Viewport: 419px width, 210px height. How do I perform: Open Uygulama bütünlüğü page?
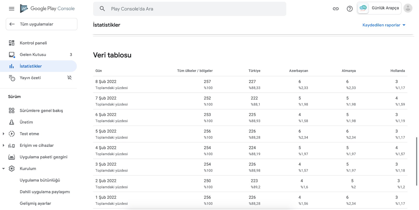[x=40, y=180]
